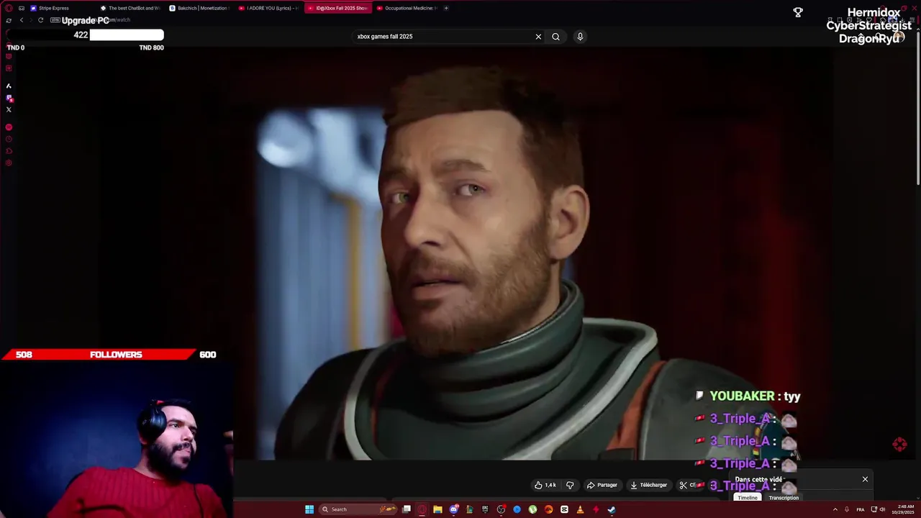
Task: Click the Télécharger download button
Action: pyautogui.click(x=648, y=485)
